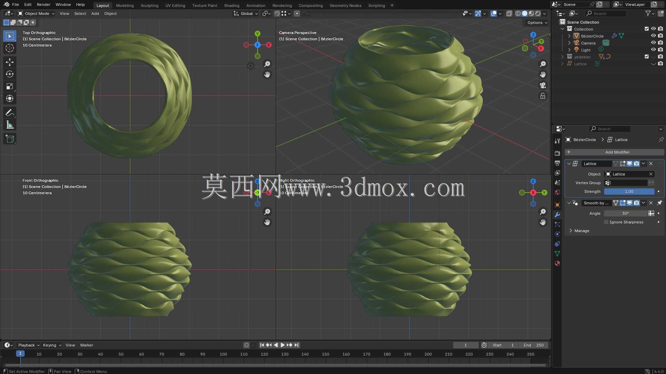Select the Move tool in toolbar
This screenshot has height=374, width=666.
[10, 62]
